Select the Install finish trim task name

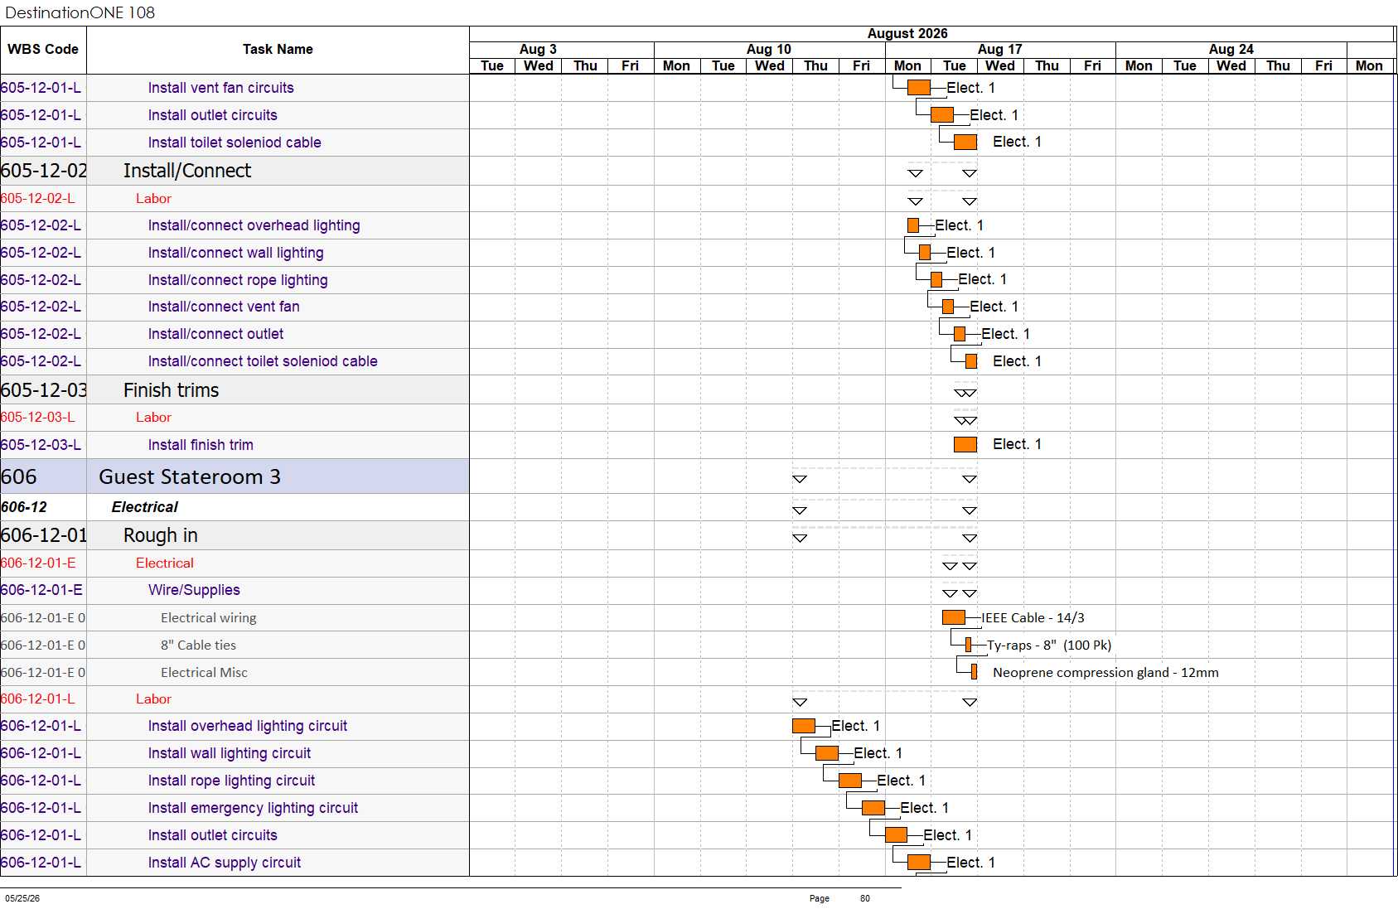pyautogui.click(x=201, y=445)
